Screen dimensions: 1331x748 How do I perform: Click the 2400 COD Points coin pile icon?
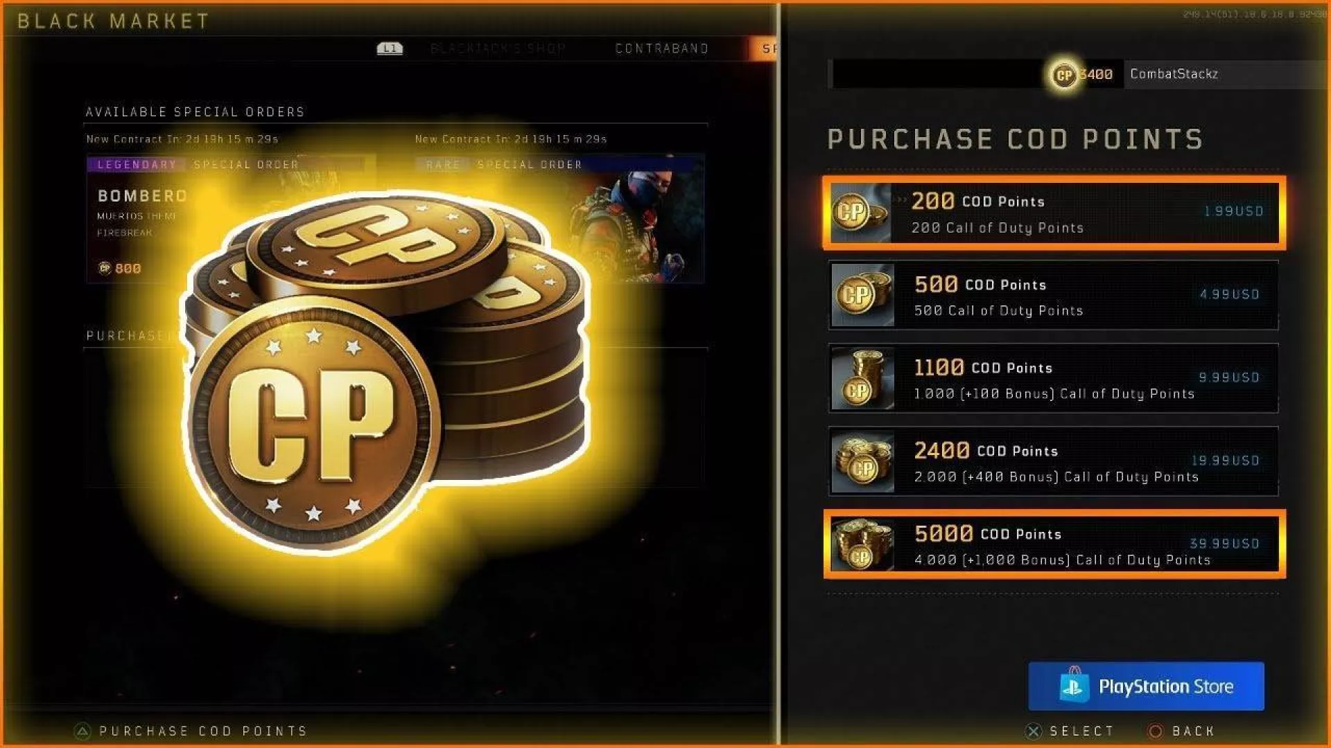tap(862, 461)
